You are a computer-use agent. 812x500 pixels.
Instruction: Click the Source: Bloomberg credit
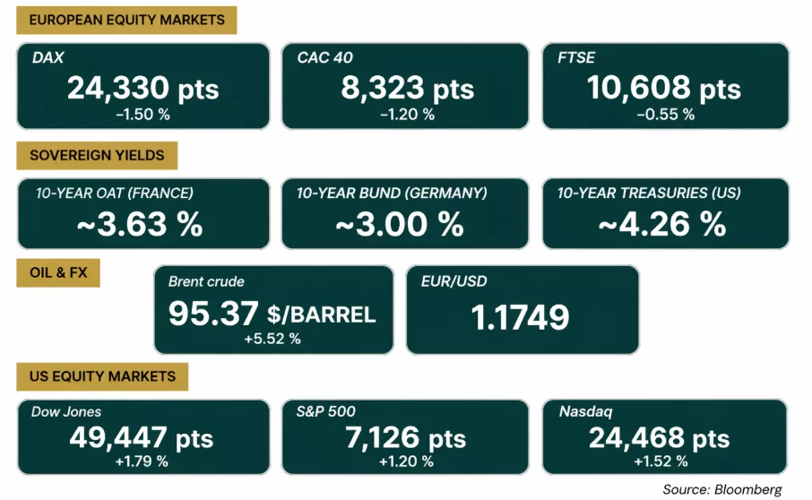[x=722, y=489]
